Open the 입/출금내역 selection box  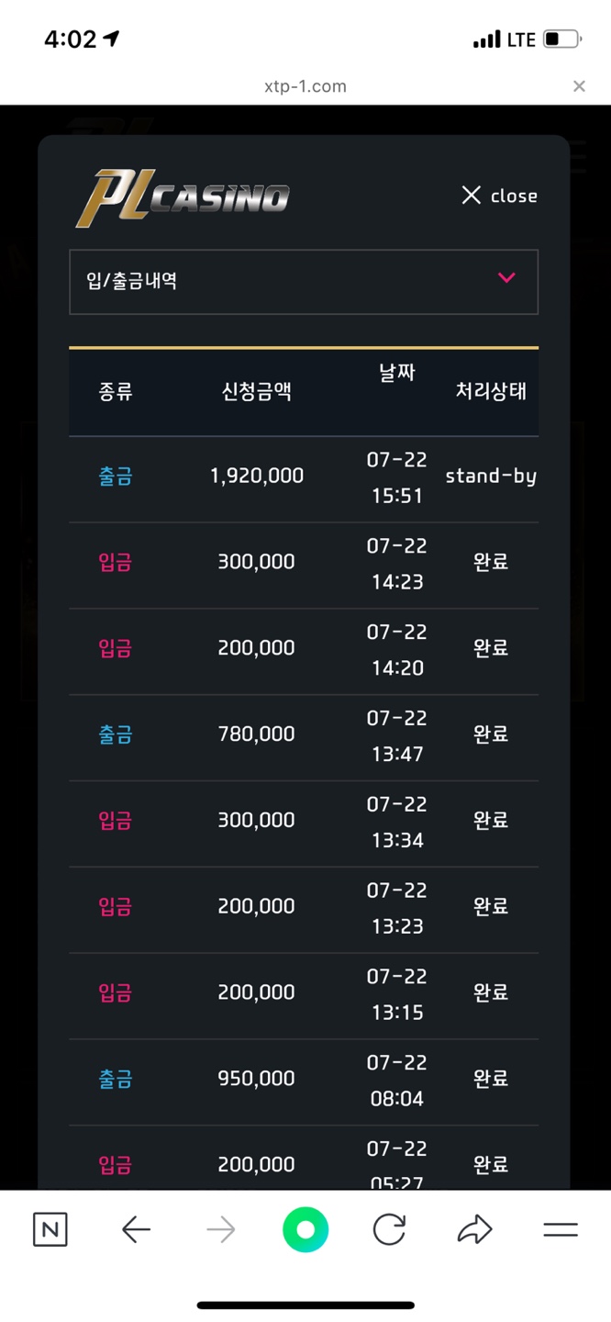[x=304, y=282]
